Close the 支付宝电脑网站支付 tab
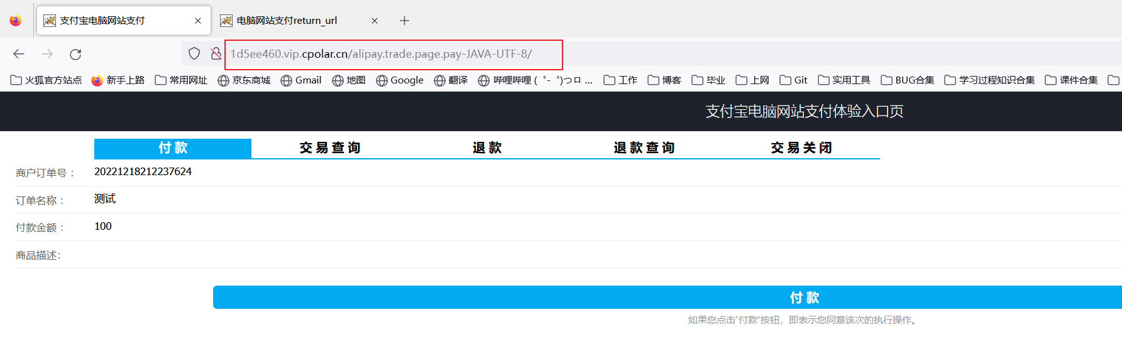The height and width of the screenshot is (349, 1122). point(198,21)
